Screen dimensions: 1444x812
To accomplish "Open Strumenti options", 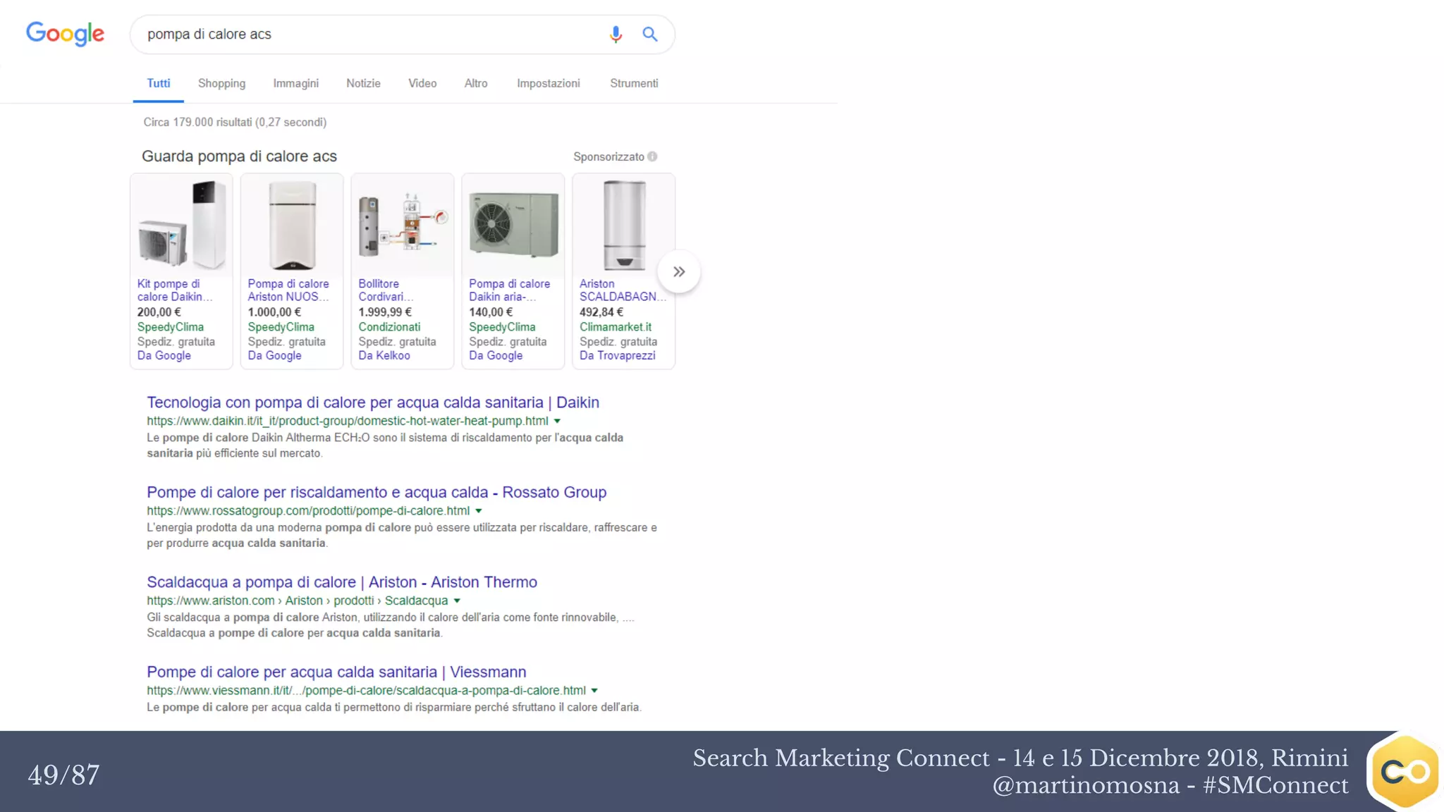I will click(x=634, y=83).
